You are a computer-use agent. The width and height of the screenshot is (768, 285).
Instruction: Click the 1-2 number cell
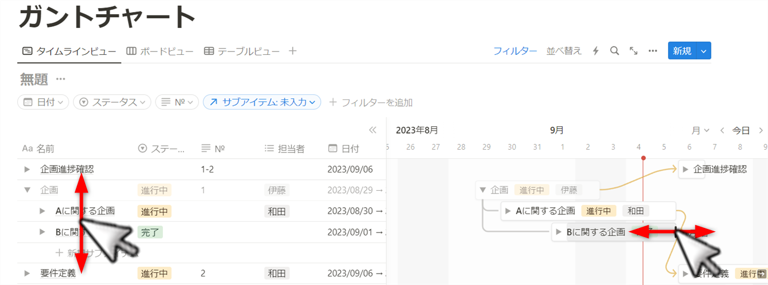click(x=207, y=169)
